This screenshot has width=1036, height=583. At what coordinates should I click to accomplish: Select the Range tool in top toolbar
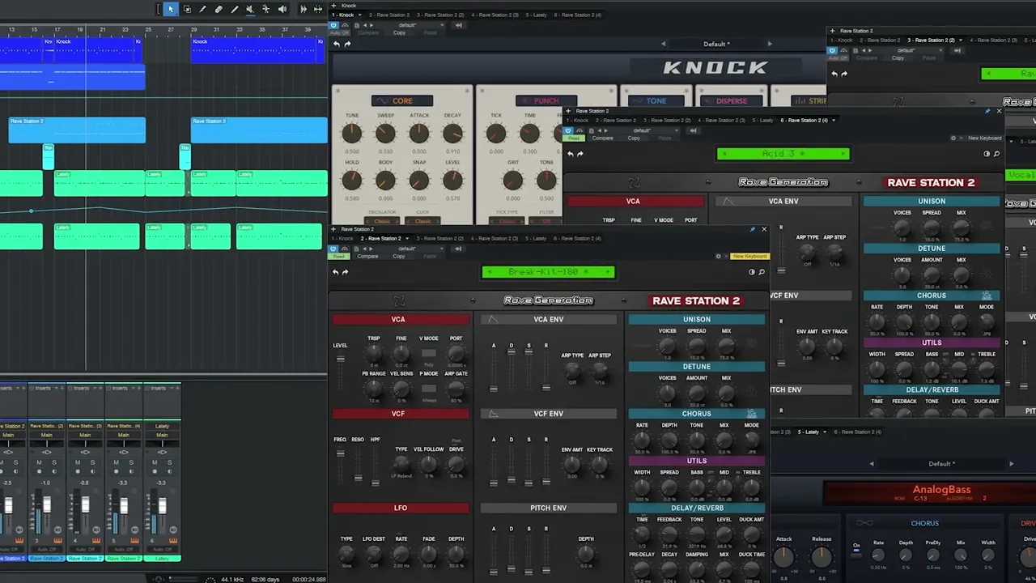187,9
